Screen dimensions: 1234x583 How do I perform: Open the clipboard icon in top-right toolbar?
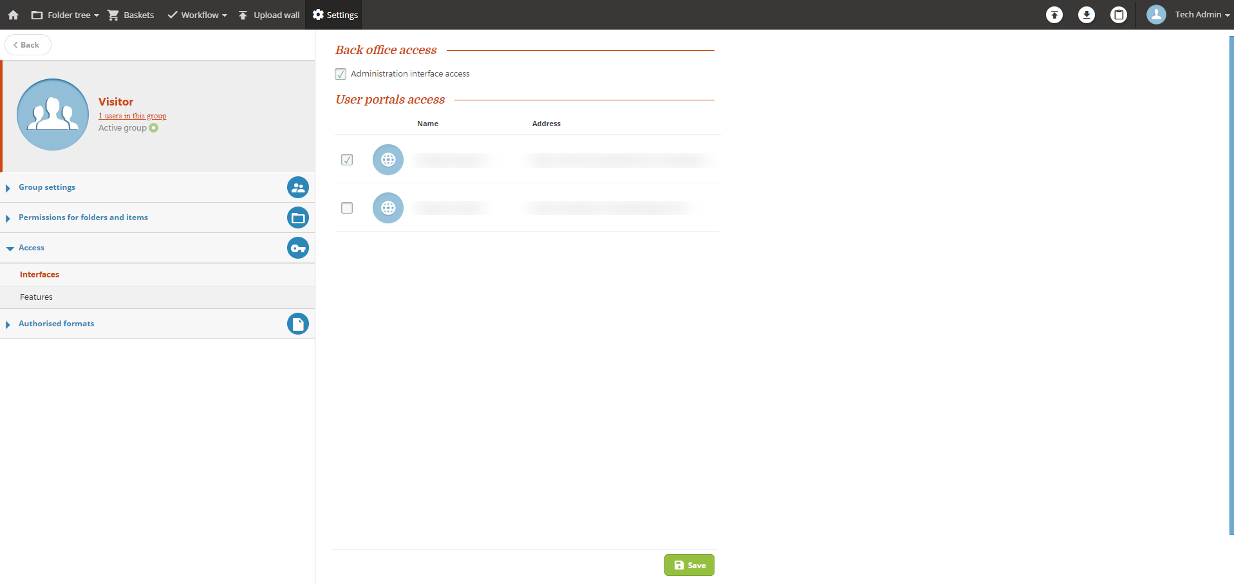coord(1118,15)
